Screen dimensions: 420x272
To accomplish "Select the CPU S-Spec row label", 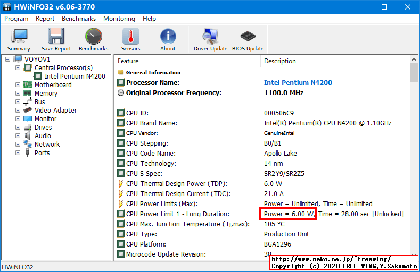I will point(144,174).
